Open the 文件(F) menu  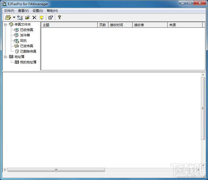coord(9,11)
